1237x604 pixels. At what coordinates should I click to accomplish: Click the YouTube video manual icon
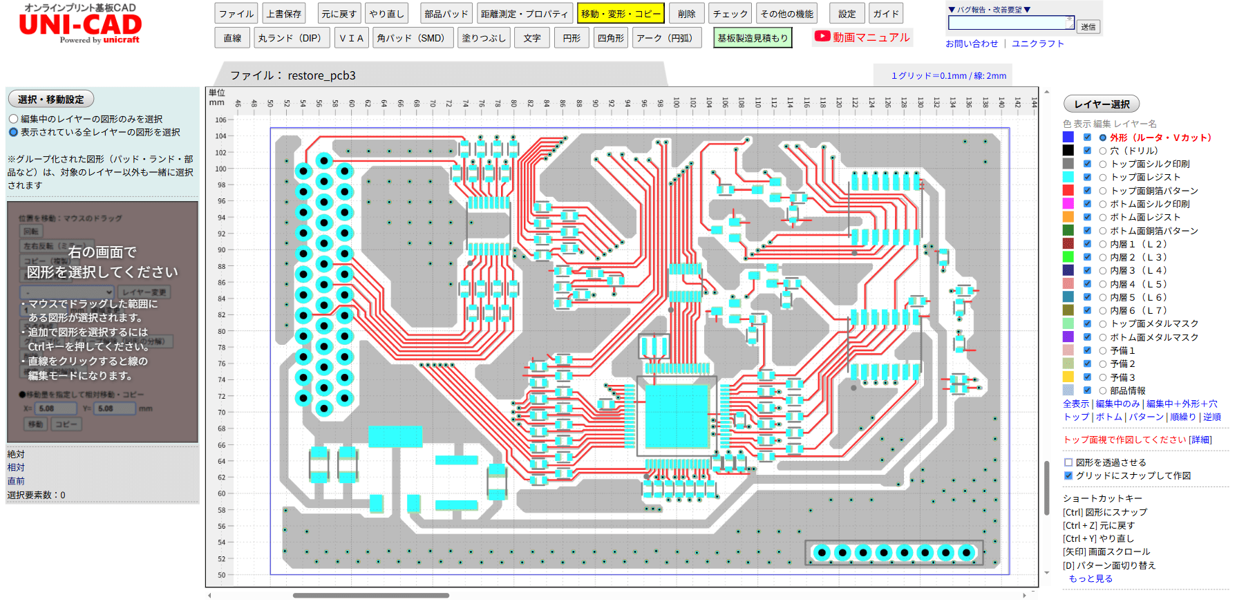click(822, 37)
